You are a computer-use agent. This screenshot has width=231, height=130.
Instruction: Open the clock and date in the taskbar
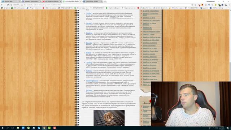222,128
